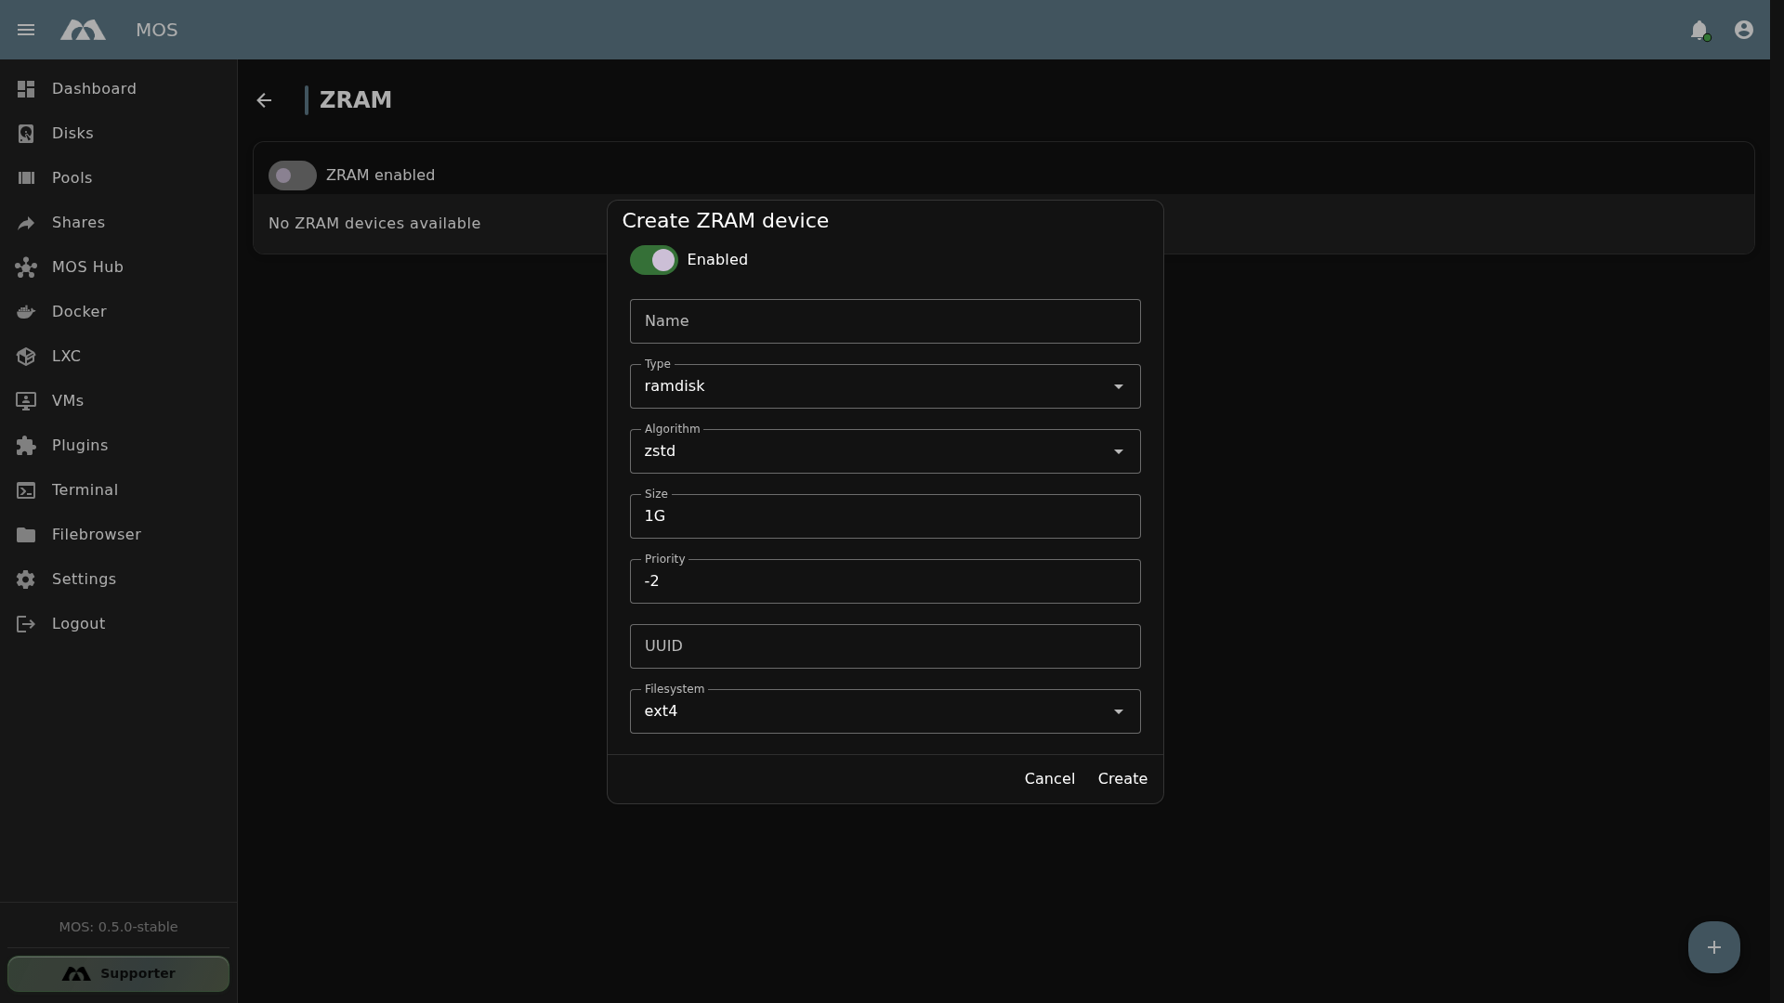This screenshot has width=1784, height=1003.
Task: Open LXC in the sidebar
Action: [x=118, y=357]
